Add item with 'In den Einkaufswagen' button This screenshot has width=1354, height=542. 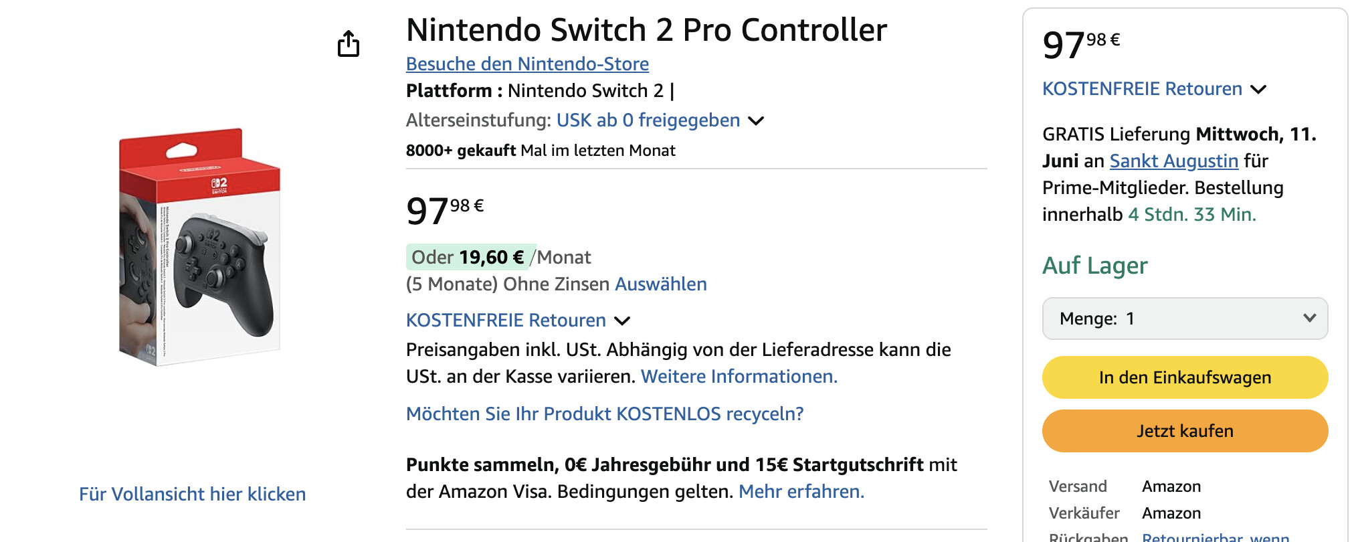point(1185,377)
